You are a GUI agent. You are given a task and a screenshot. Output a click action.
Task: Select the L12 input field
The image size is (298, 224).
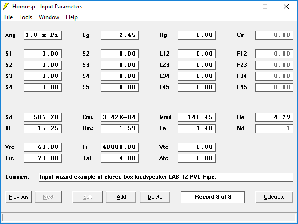click(x=197, y=54)
